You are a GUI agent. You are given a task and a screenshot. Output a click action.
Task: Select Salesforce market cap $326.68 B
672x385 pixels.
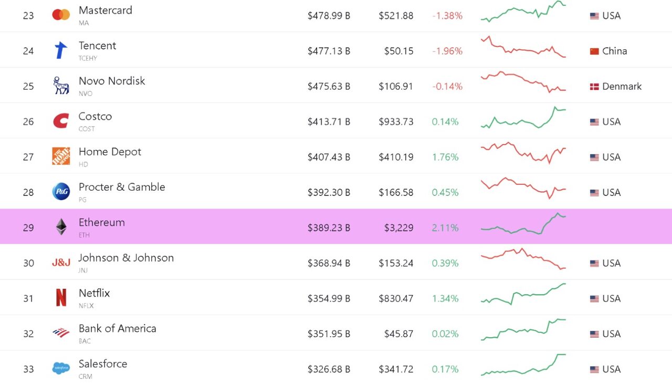click(329, 369)
